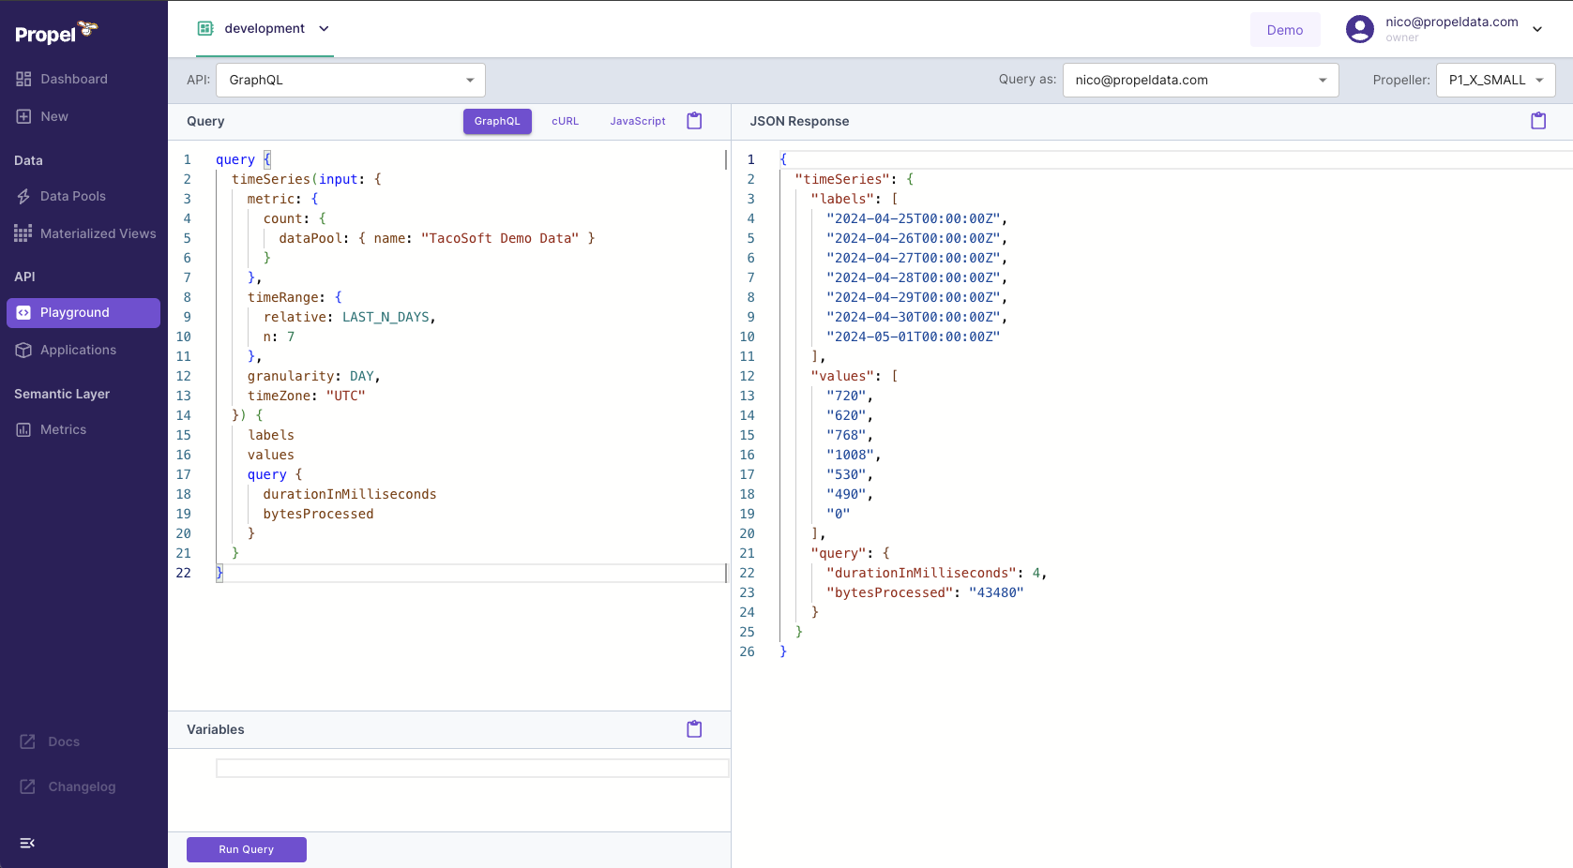Open the Materialized Views panel
Viewport: 1573px width, 868px height.
[x=98, y=233]
